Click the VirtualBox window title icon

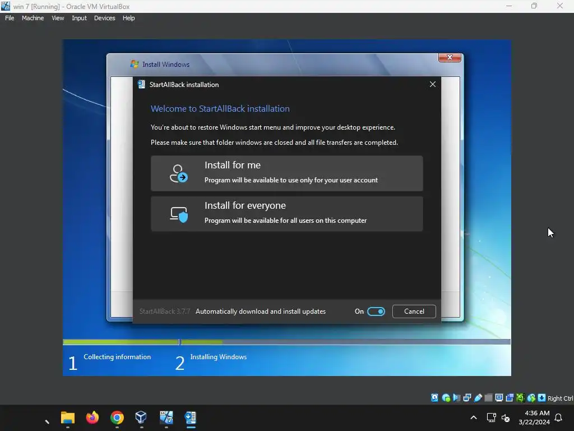click(6, 6)
